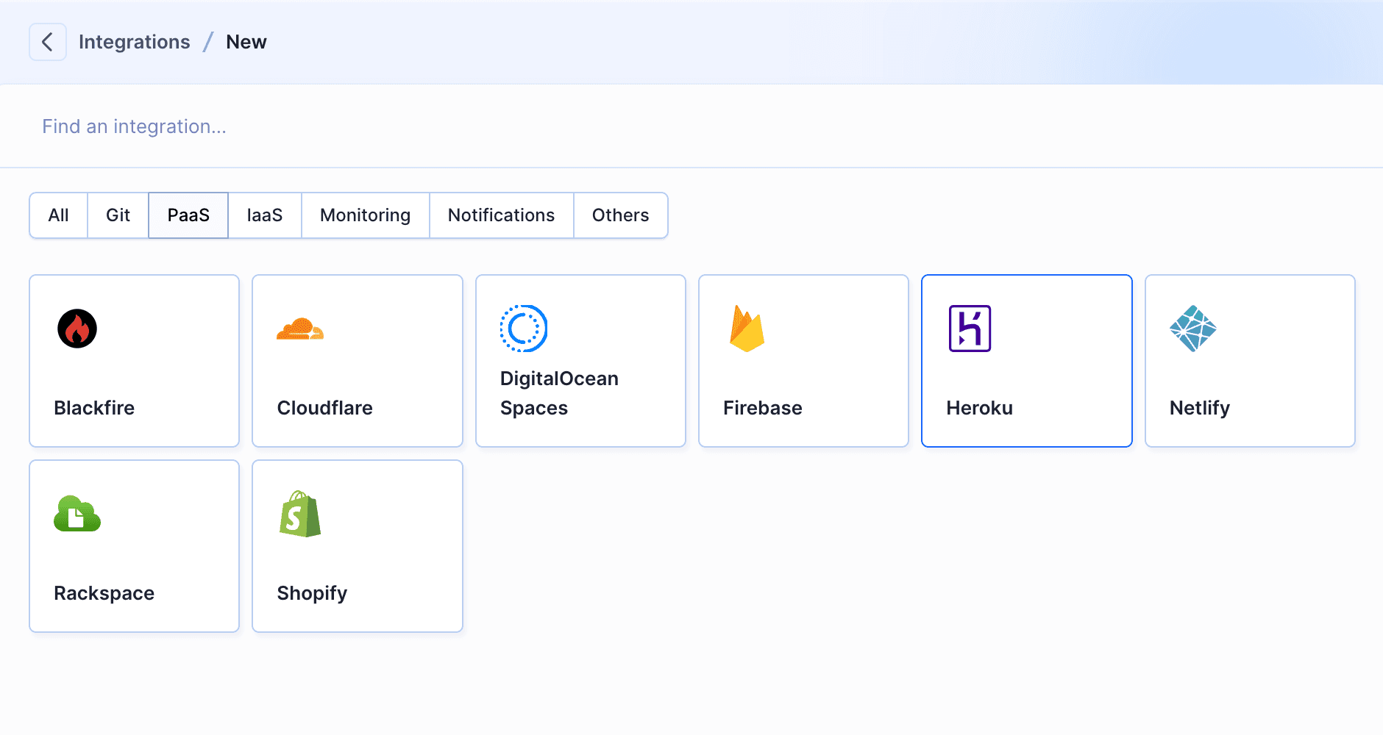Switch to the All filter tab

click(59, 215)
